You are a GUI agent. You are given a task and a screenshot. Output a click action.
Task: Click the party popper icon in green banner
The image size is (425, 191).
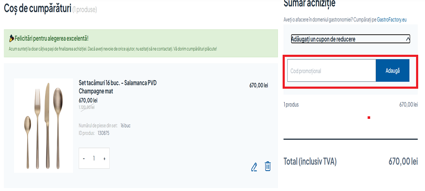[11, 39]
